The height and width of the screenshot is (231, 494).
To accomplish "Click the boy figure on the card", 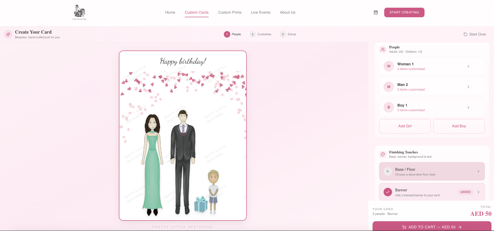I will (x=213, y=192).
